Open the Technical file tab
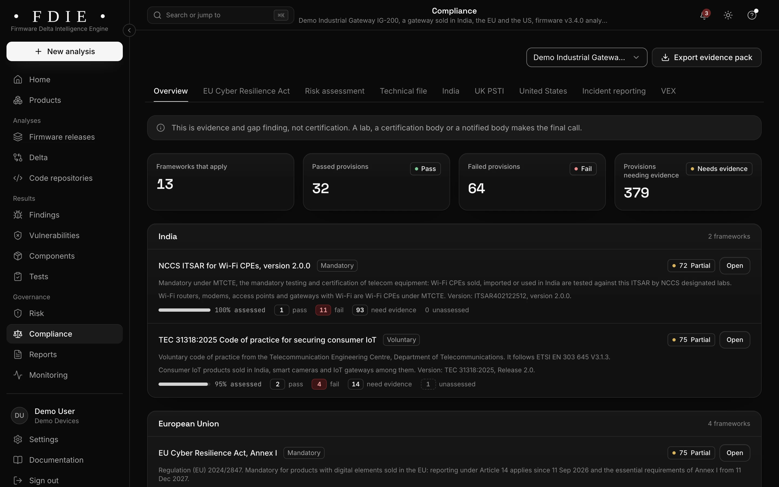This screenshot has height=487, width=779. point(403,91)
